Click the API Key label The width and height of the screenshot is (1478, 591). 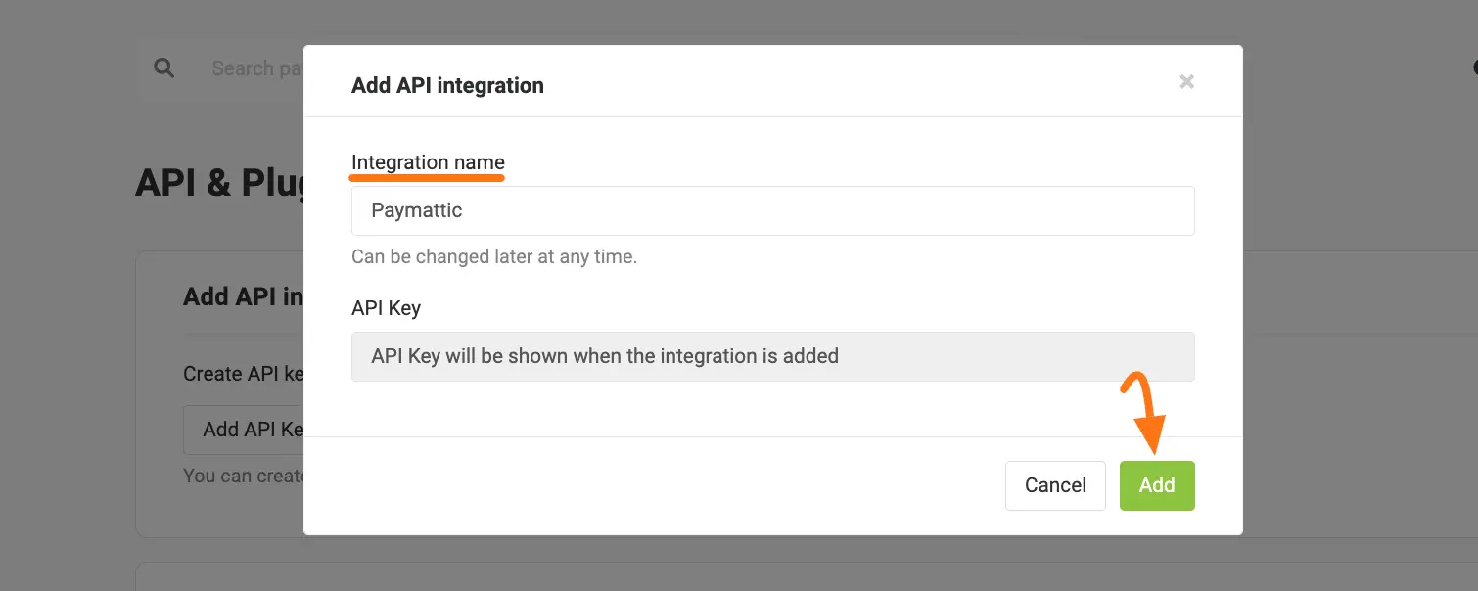tap(386, 307)
